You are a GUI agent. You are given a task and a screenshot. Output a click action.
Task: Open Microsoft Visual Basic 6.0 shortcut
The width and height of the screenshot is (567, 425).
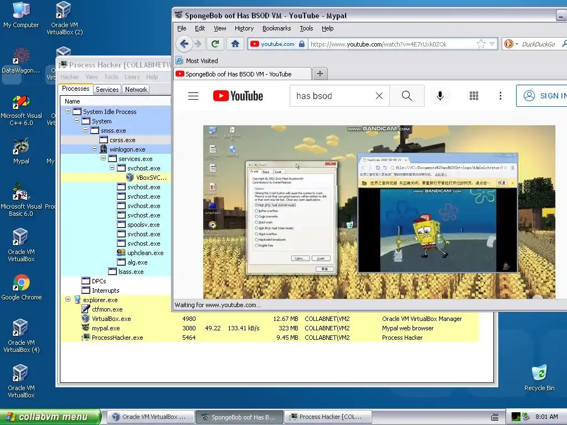21,200
